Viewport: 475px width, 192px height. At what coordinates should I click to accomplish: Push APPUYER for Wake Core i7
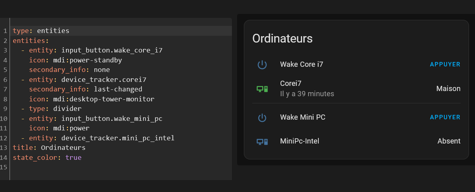point(445,64)
